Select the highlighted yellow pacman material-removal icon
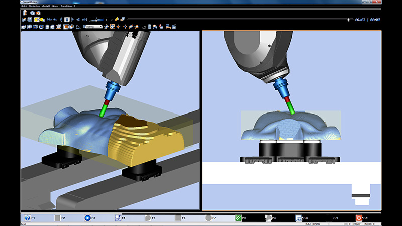Screen dimensions: 402x226 [x=36, y=19]
